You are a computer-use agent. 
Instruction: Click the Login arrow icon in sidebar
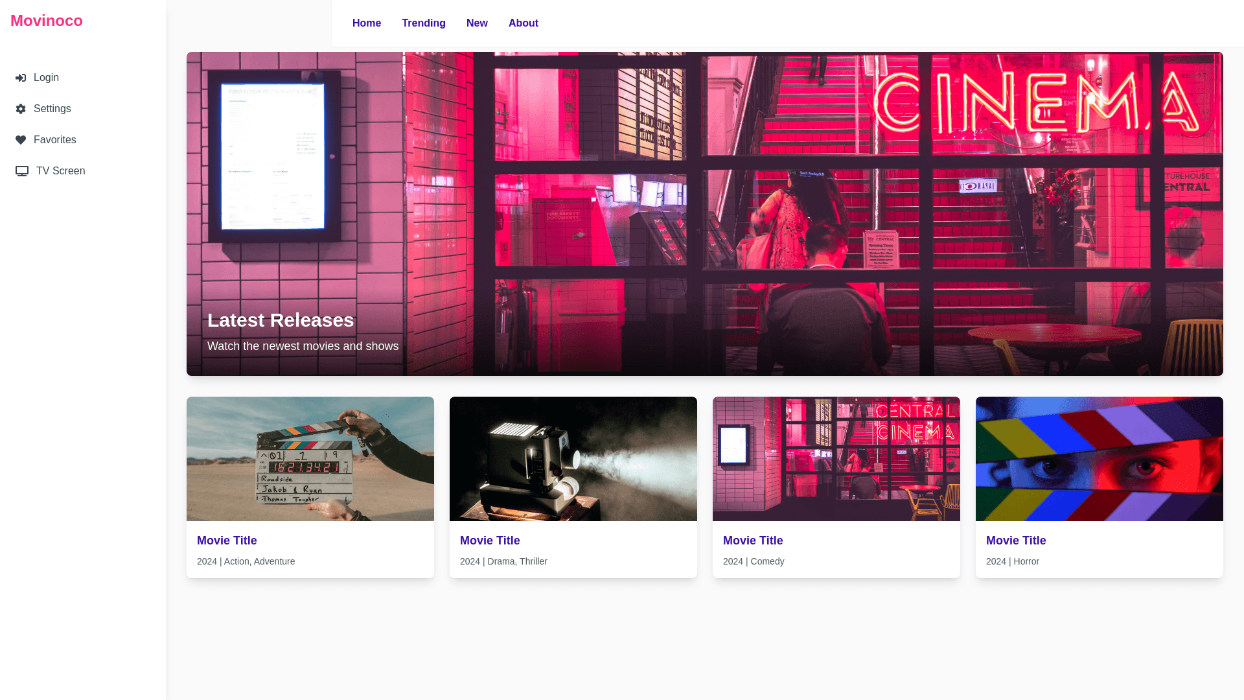[x=21, y=78]
